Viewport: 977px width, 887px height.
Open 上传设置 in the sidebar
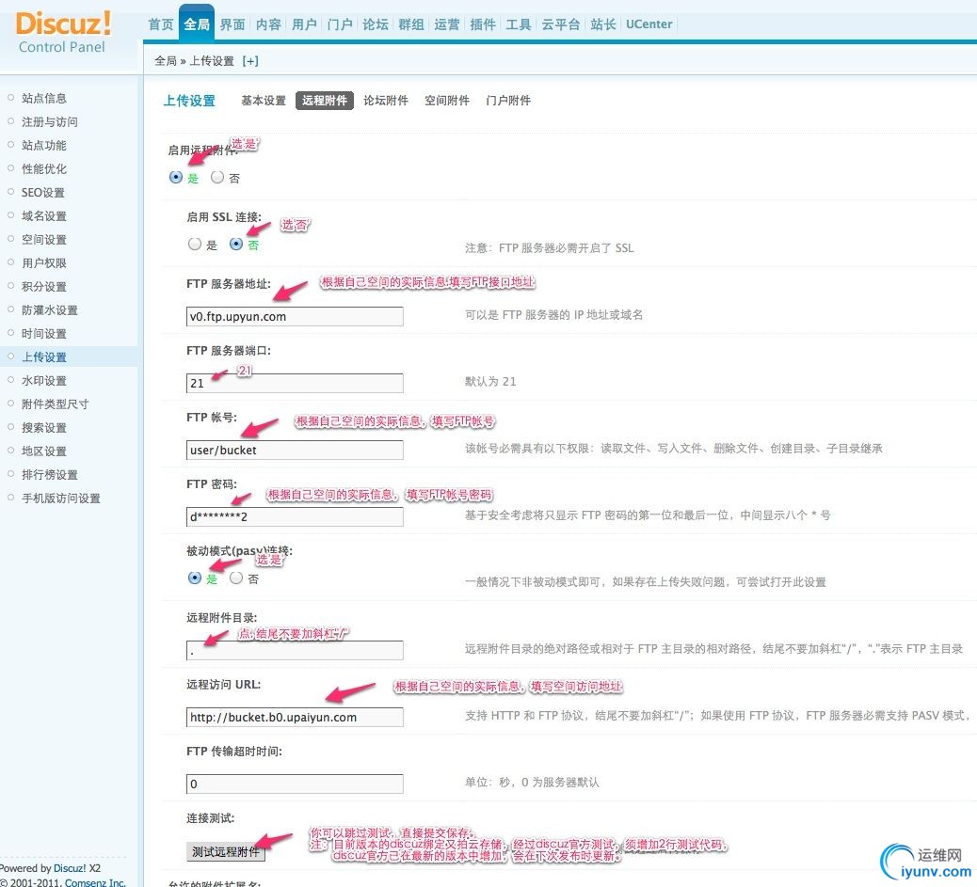click(x=44, y=356)
